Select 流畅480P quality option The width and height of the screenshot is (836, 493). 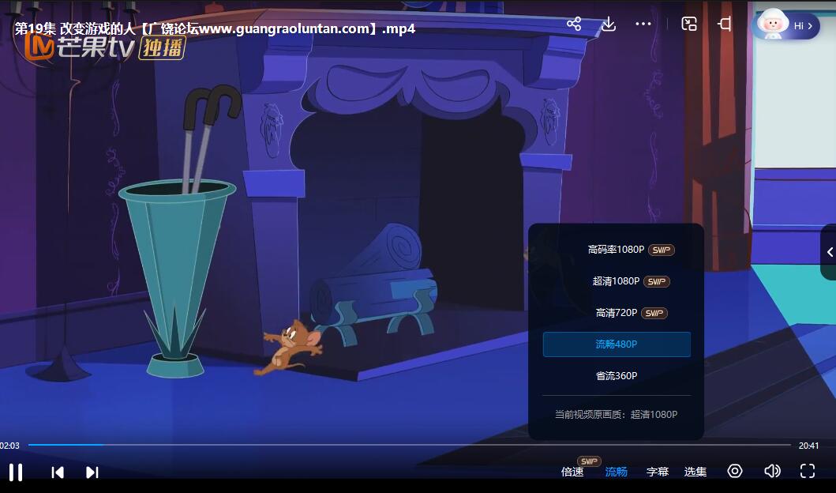[617, 344]
